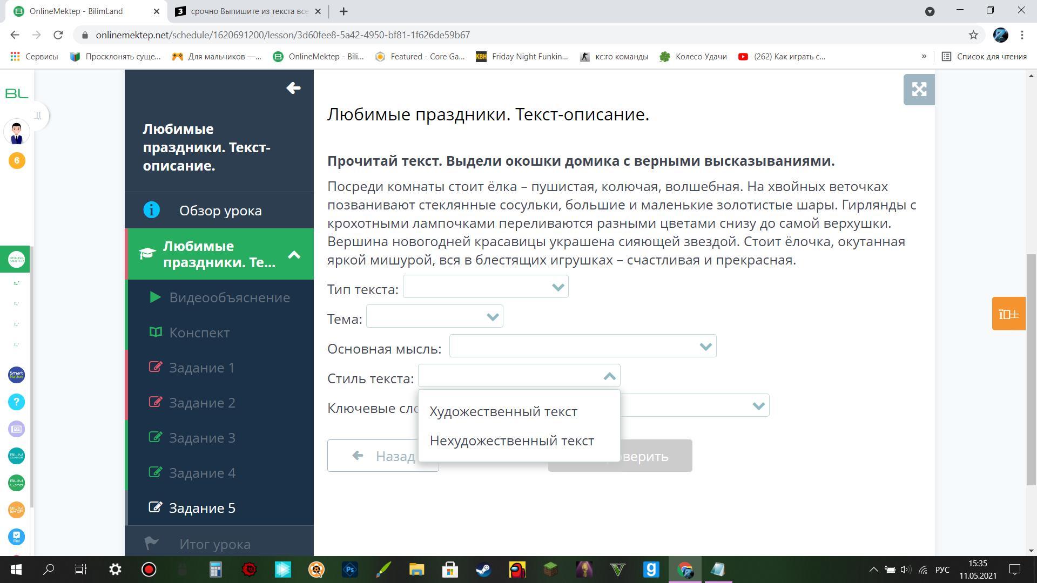
Task: Switch to the срочно Выпишите browser tab
Action: (x=248, y=11)
